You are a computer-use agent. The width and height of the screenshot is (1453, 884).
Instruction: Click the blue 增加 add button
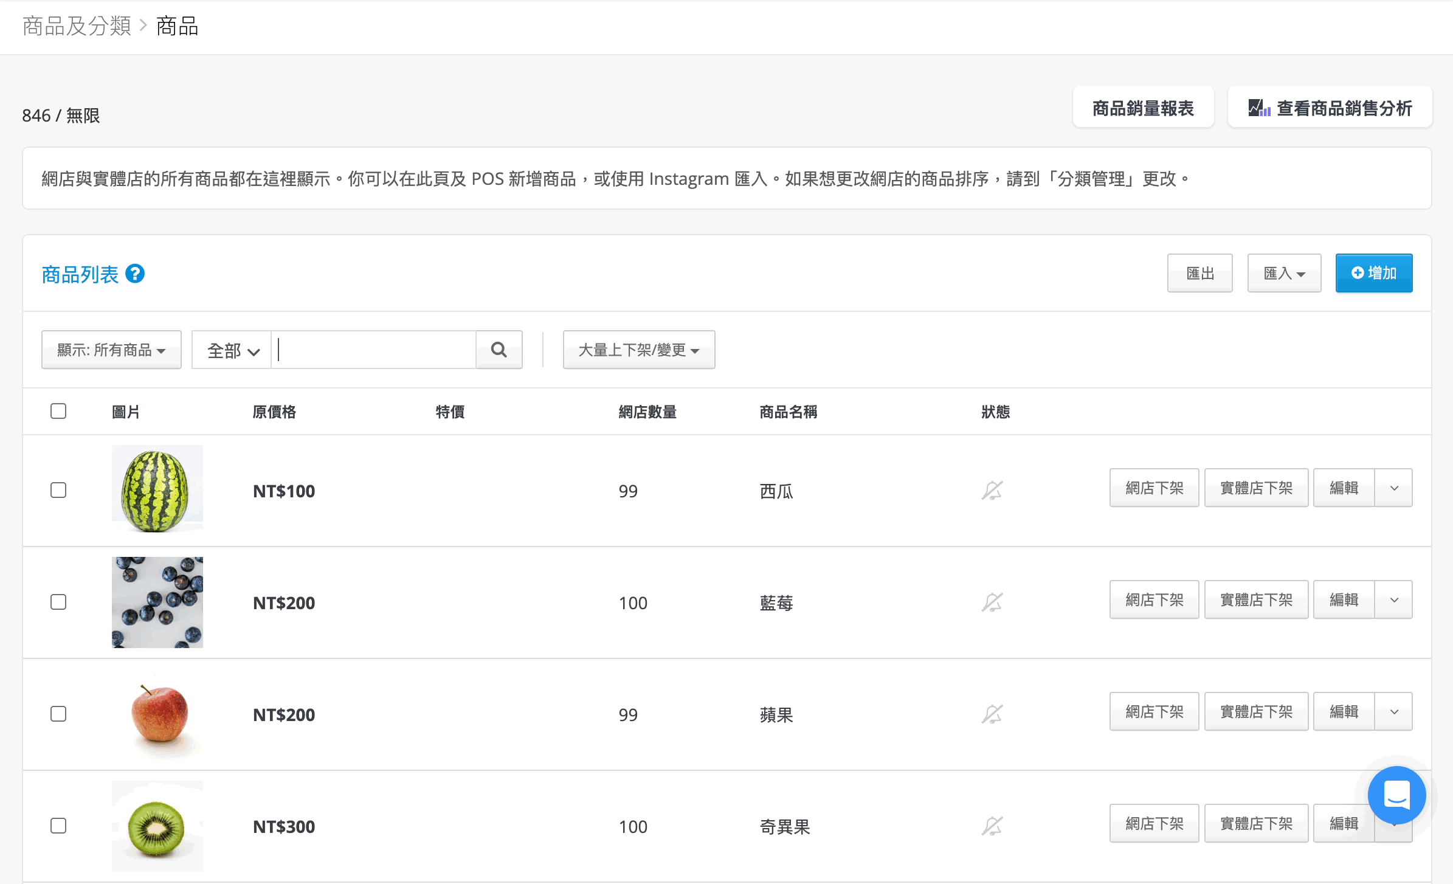point(1373,273)
